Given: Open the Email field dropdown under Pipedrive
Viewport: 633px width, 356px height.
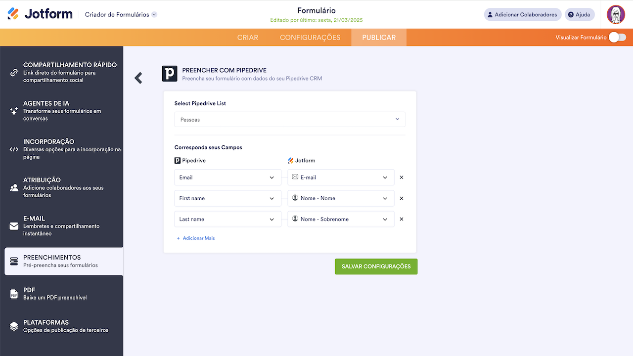Looking at the screenshot, I should click(x=227, y=177).
